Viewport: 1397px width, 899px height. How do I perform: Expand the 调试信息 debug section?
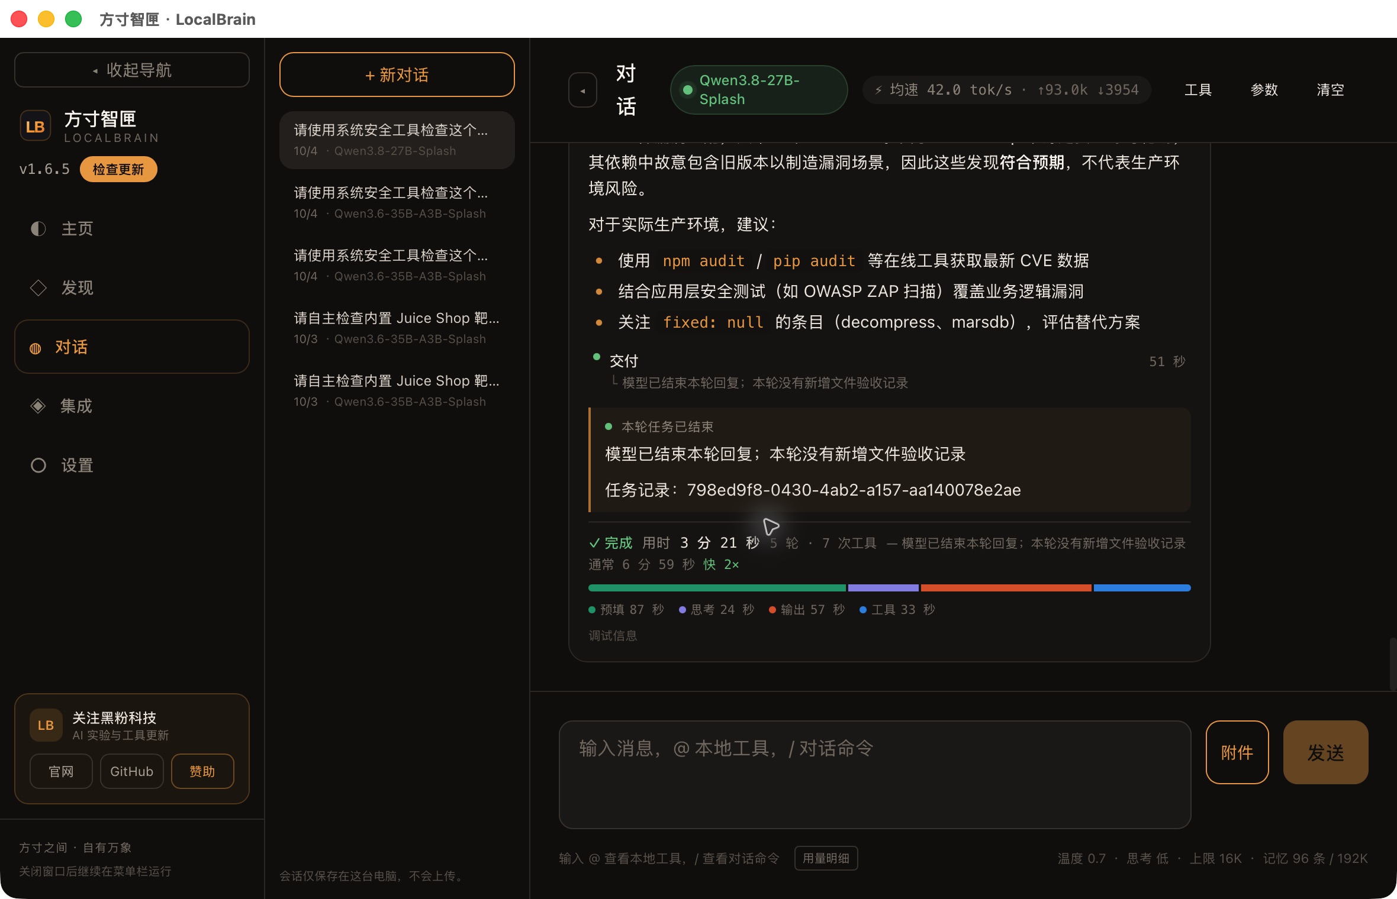[x=613, y=636]
